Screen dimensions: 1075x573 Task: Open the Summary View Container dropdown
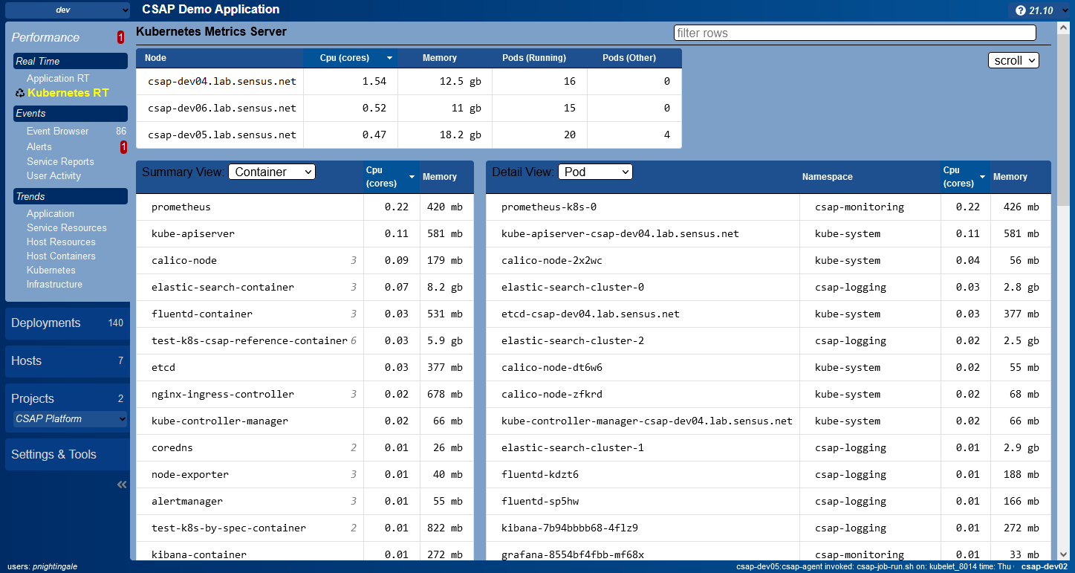tap(272, 172)
